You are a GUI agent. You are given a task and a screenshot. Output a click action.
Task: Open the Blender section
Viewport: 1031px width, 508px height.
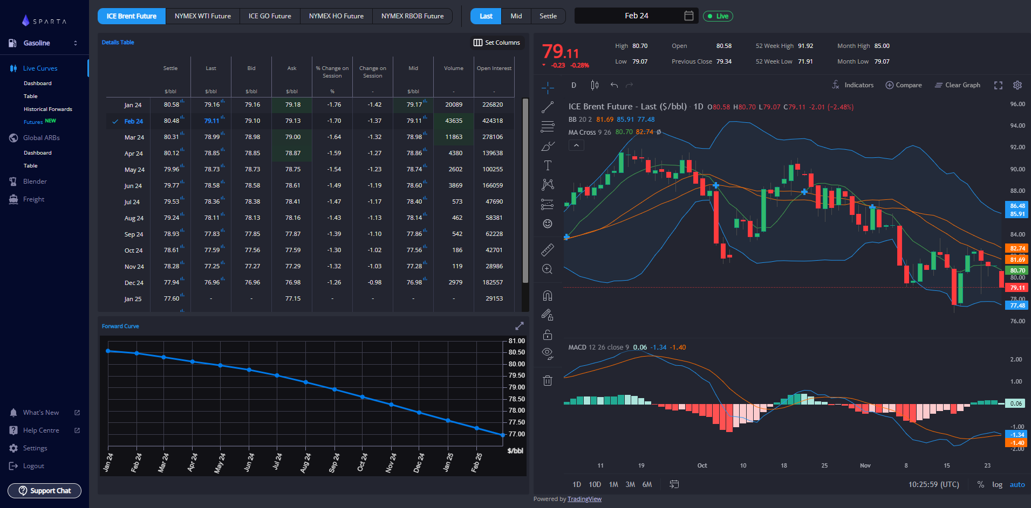tap(35, 182)
